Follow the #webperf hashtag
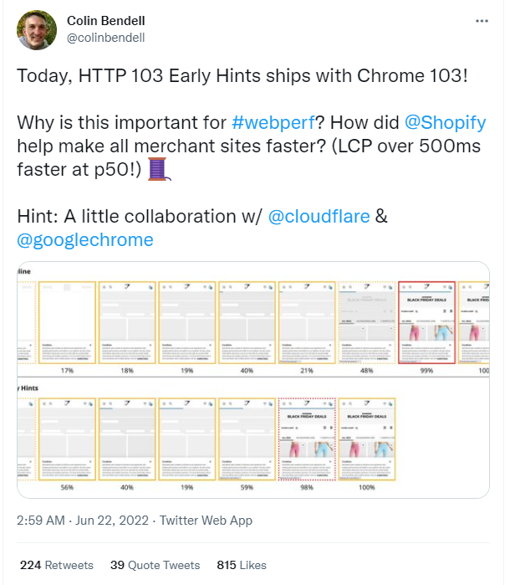The image size is (510, 585). pos(273,122)
